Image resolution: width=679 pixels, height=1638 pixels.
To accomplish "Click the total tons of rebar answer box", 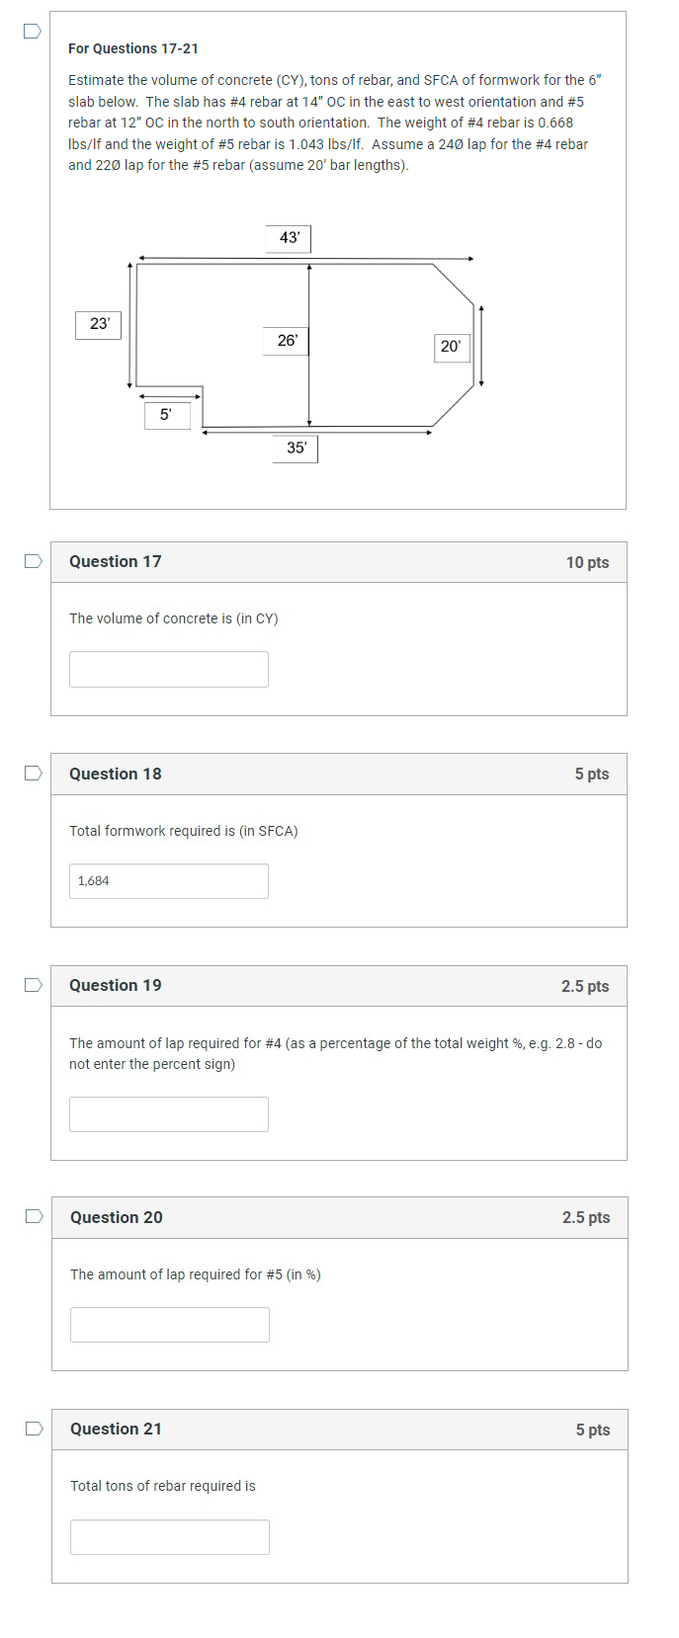I will [169, 1536].
